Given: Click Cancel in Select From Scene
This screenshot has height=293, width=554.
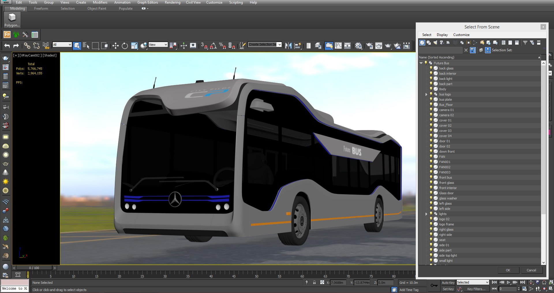Looking at the screenshot, I should (x=531, y=270).
